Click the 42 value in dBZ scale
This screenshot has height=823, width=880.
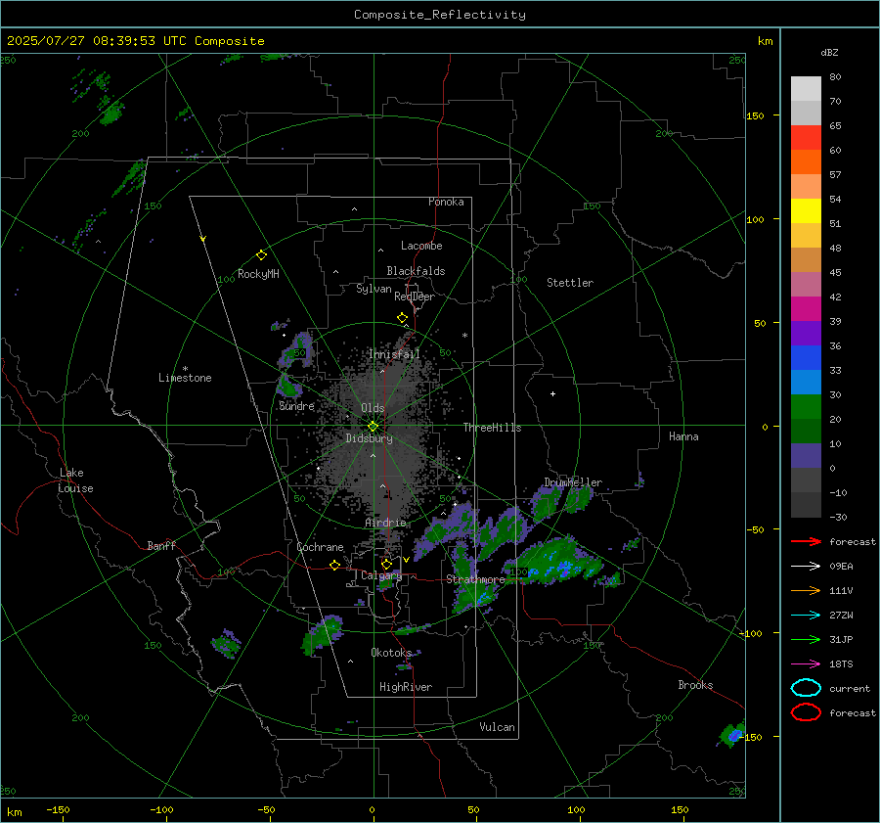[x=835, y=297]
